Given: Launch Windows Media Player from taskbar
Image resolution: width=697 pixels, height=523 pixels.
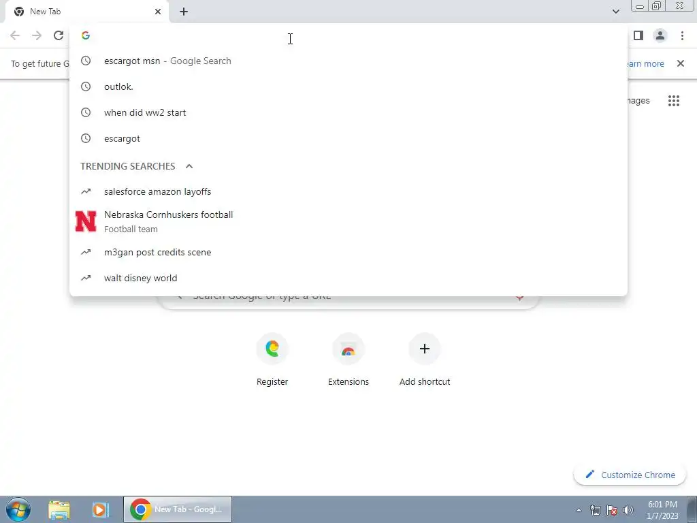Looking at the screenshot, I should [x=100, y=509].
